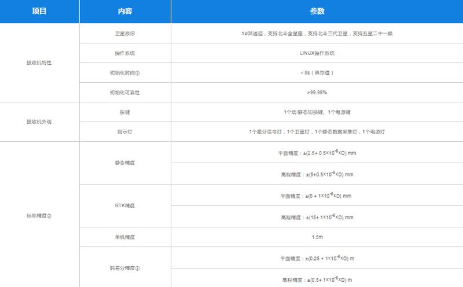The height and width of the screenshot is (287, 463).
Task: Select the 接收机特性 category cell
Action: pyautogui.click(x=39, y=62)
